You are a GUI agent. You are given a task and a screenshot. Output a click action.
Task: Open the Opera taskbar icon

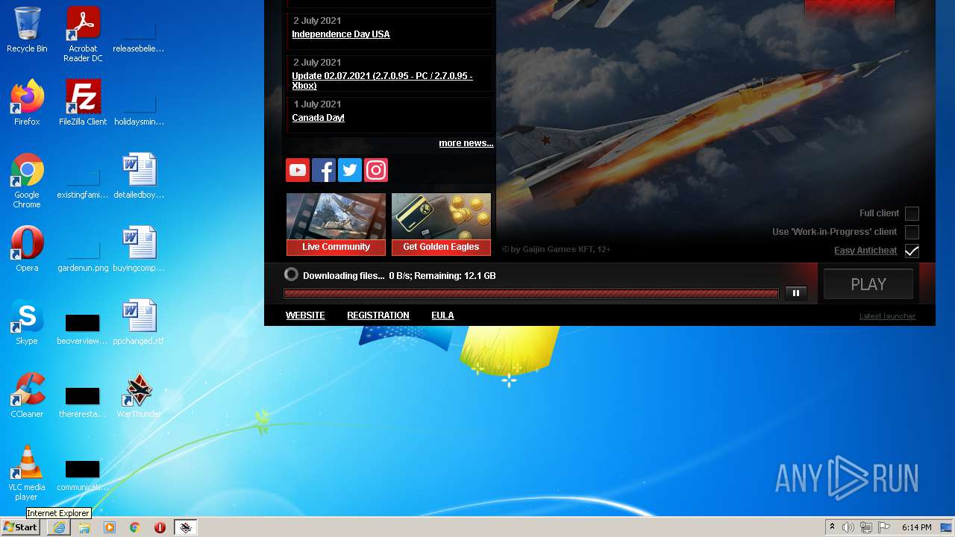pyautogui.click(x=160, y=527)
